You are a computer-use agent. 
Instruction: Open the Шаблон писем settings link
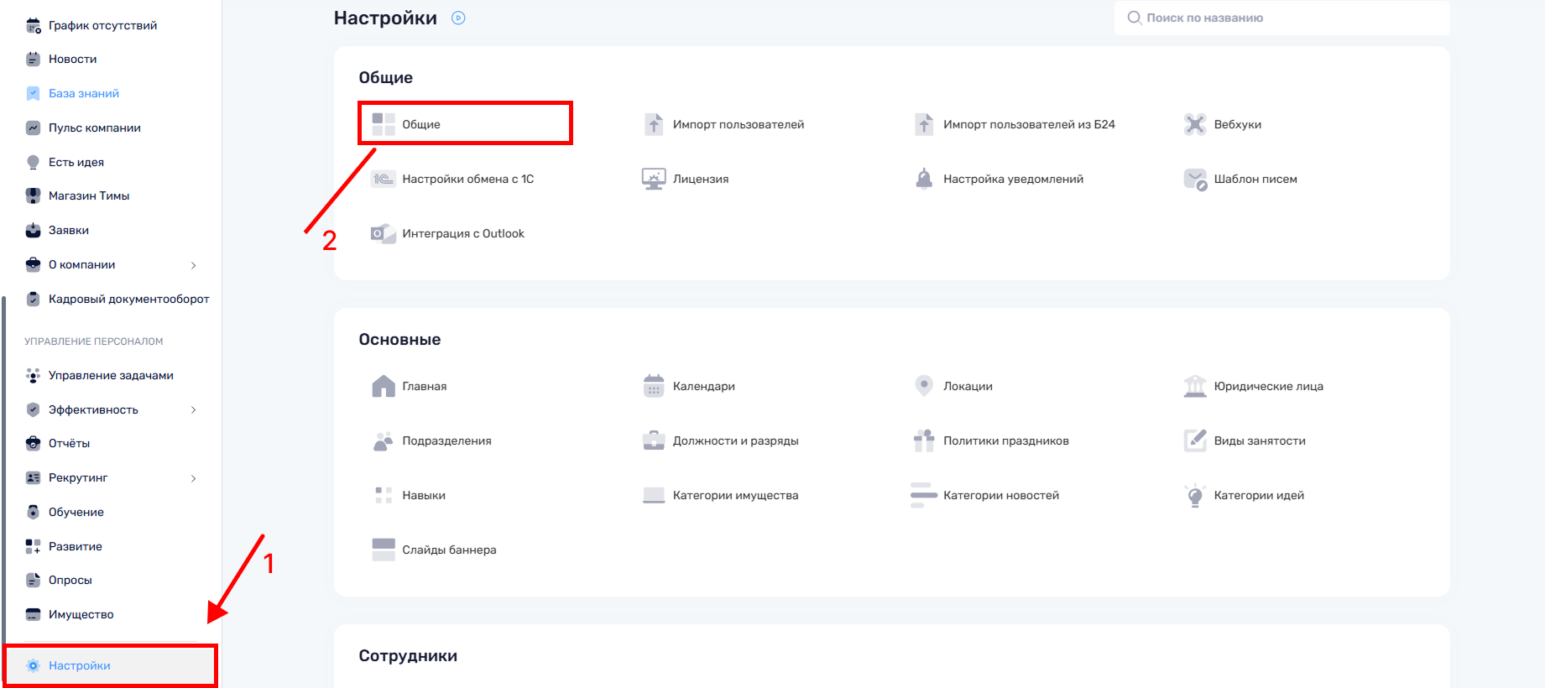point(1255,179)
